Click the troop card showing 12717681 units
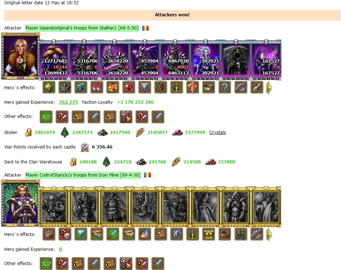This screenshot has width=341, height=270. pyautogui.click(x=55, y=59)
